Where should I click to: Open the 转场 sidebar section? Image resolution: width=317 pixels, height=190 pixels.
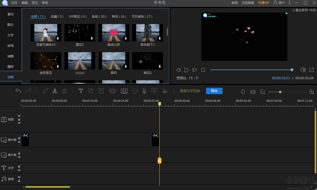pos(11,46)
